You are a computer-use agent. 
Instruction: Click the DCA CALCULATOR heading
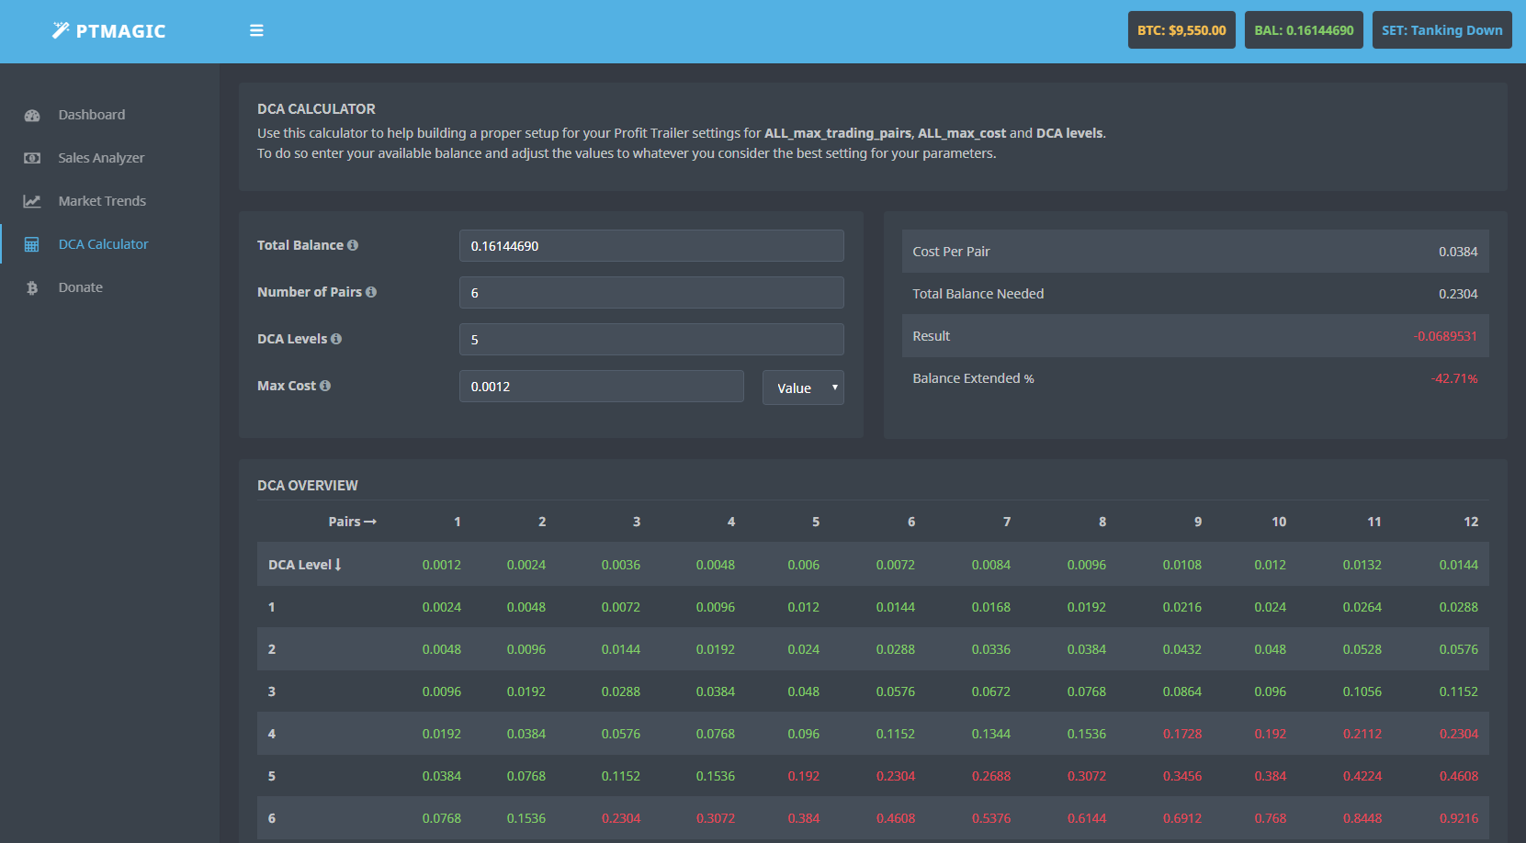(x=316, y=108)
